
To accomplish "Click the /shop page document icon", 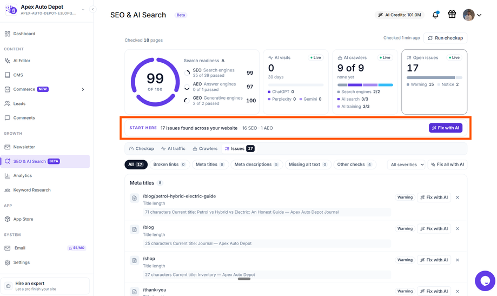I will click(135, 260).
